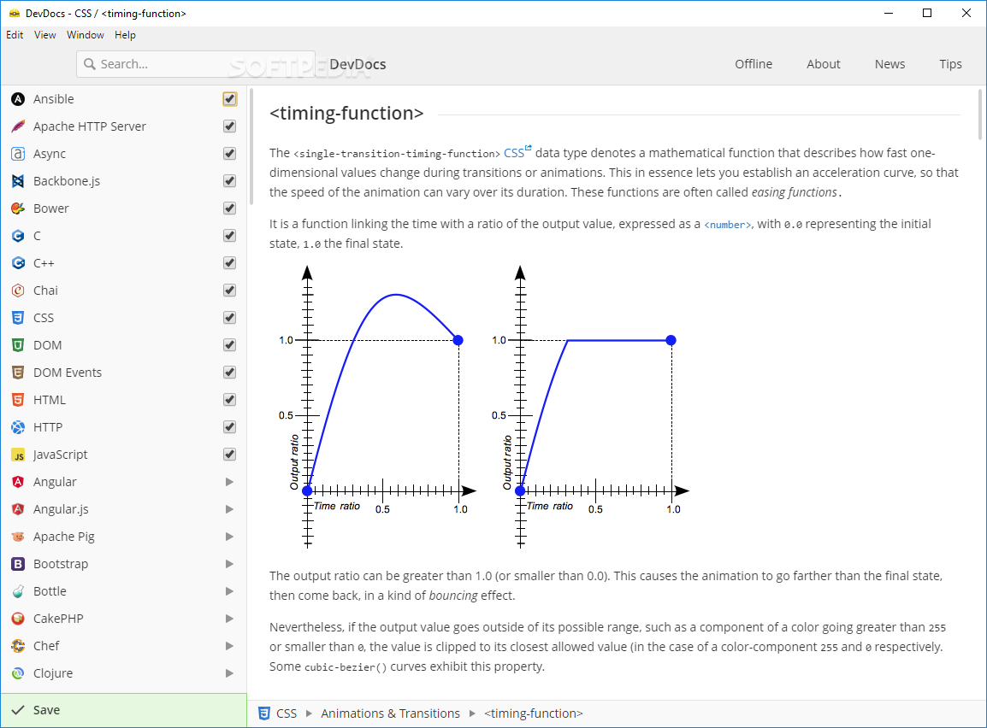Click the Chef logo icon
987x728 pixels.
point(18,646)
